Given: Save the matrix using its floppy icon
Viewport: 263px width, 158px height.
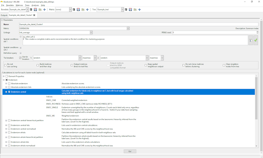Looking at the screenshot, I should [78, 9].
